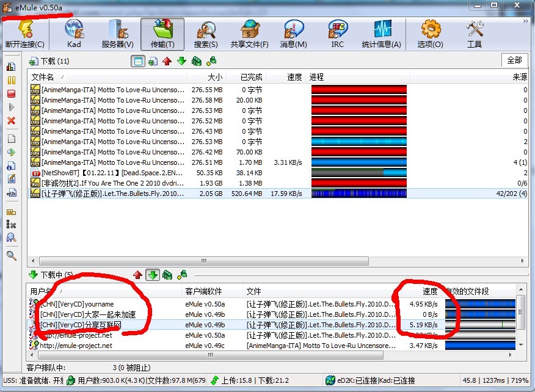Viewport: 535px width, 392px height.
Task: Click the edit comments sidebar icon
Action: (x=11, y=179)
